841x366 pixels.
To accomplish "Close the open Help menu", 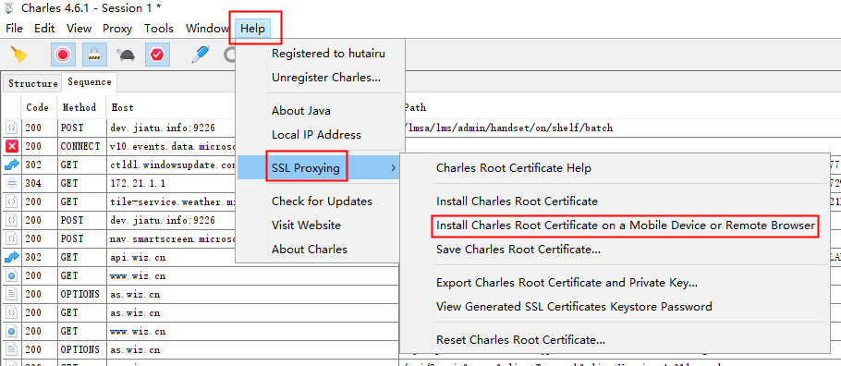I will pos(252,29).
